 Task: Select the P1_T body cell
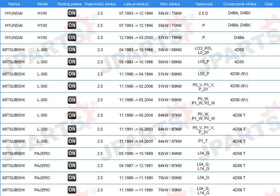(203, 141)
